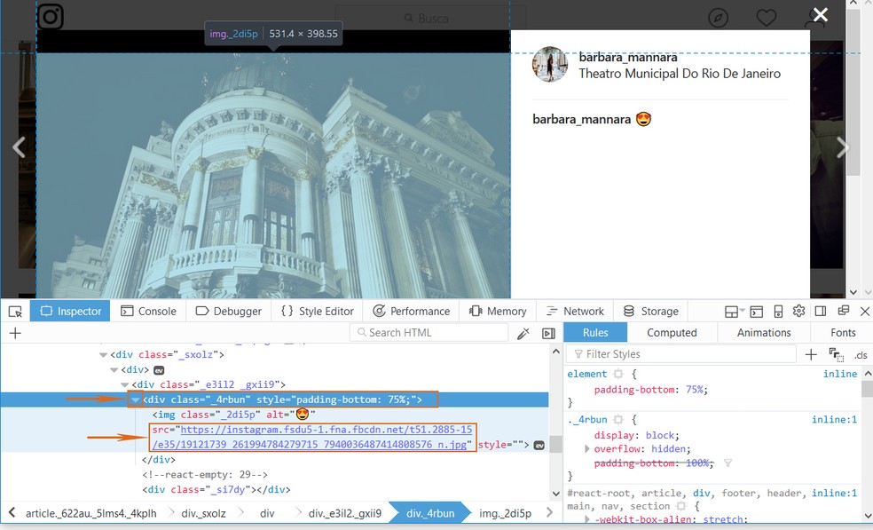Go to next photo arrow
This screenshot has height=530, width=873.
(843, 148)
